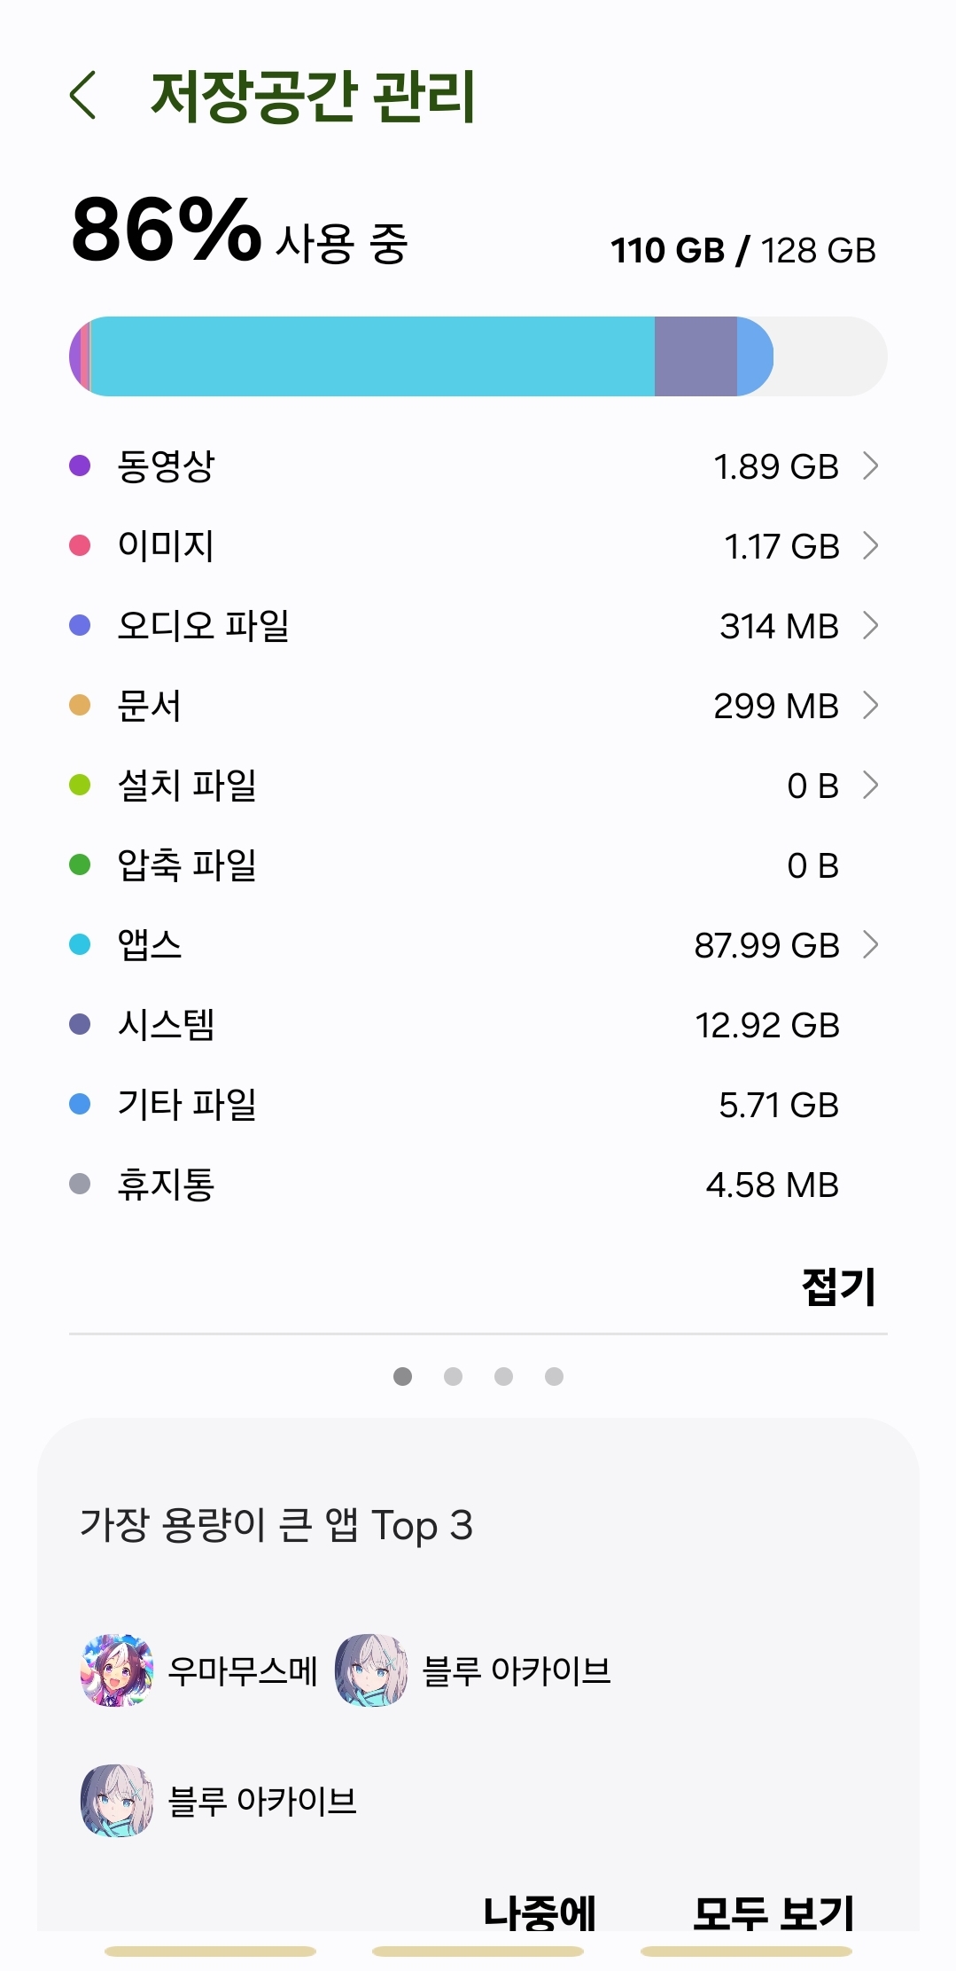
Task: Tap the pink dot beside 이미지
Action: 80,545
